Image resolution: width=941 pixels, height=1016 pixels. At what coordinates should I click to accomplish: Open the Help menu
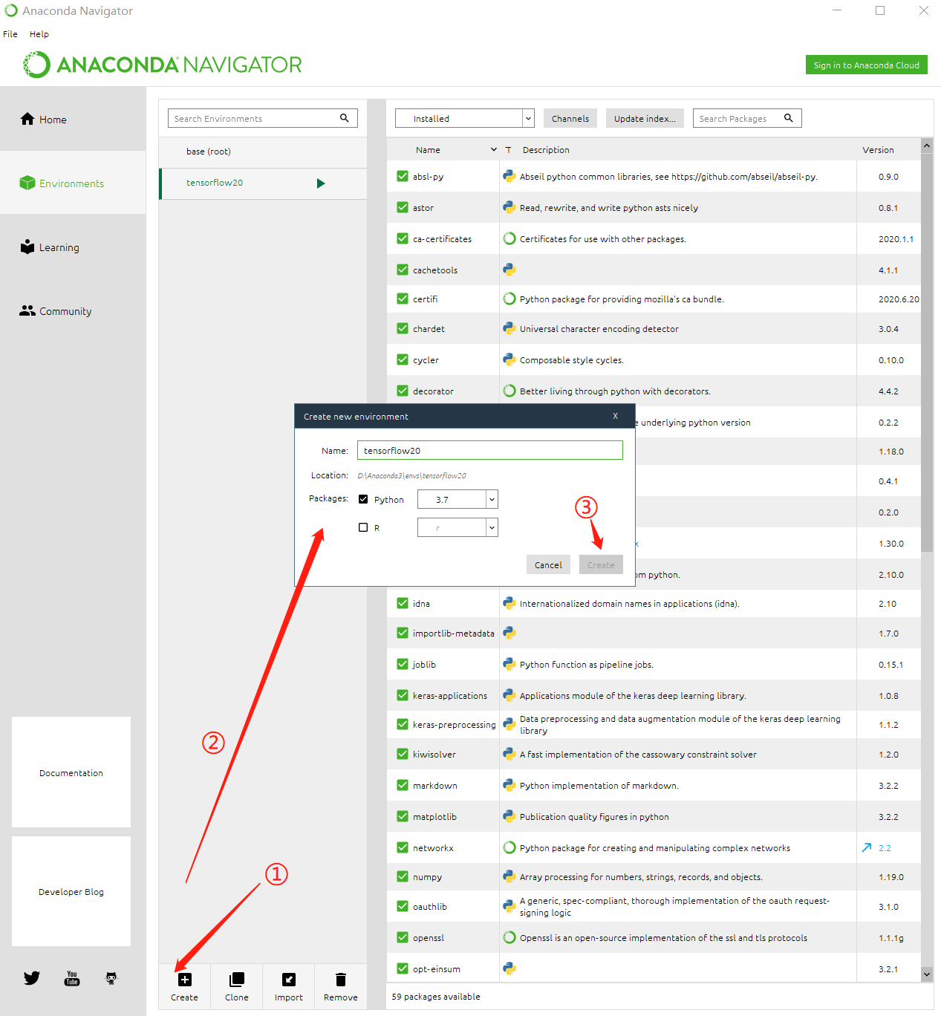(39, 34)
